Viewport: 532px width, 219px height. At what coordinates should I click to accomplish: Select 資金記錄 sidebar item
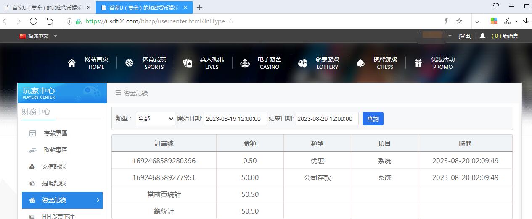pos(62,200)
